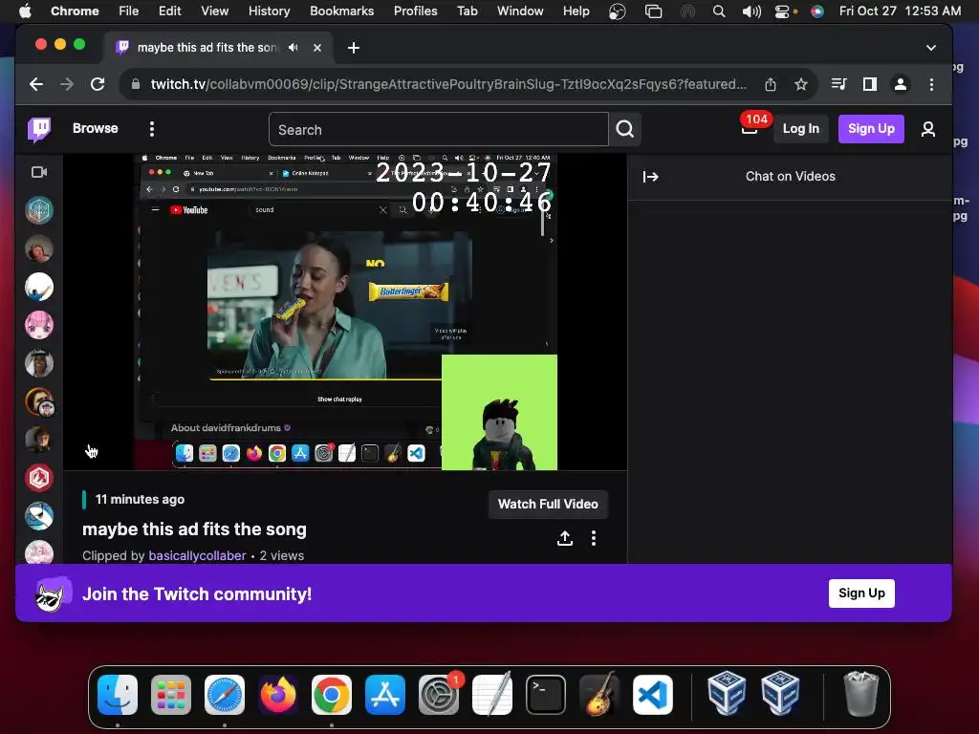The height and width of the screenshot is (734, 979).
Task: Open clip options three-dot menu
Action: pyautogui.click(x=594, y=538)
